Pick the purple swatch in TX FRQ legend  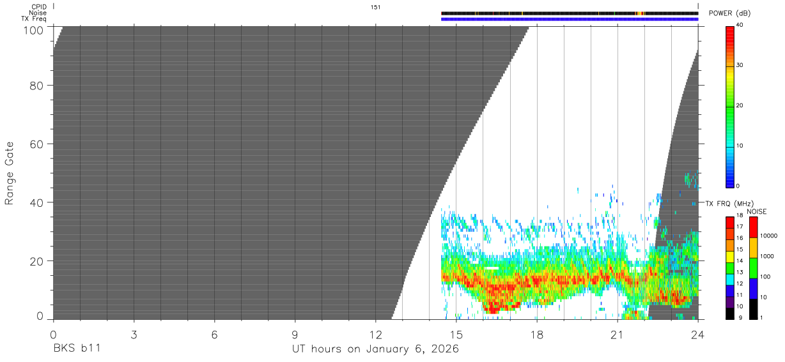(x=730, y=302)
